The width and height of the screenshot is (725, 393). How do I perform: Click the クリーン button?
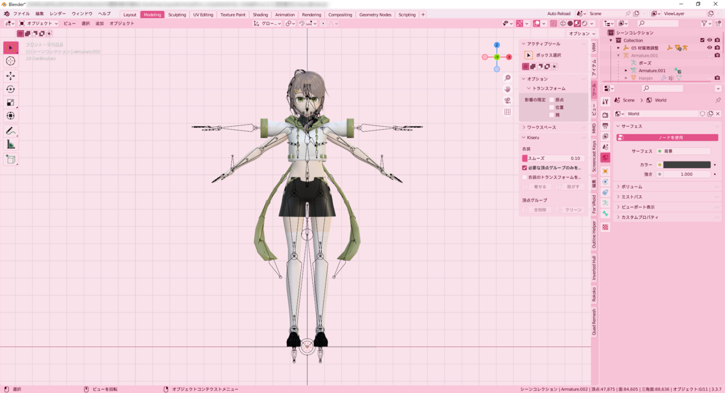coord(570,210)
